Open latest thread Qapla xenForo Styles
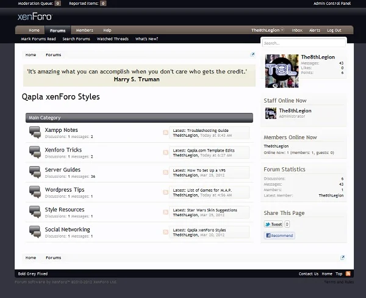 (x=206, y=230)
